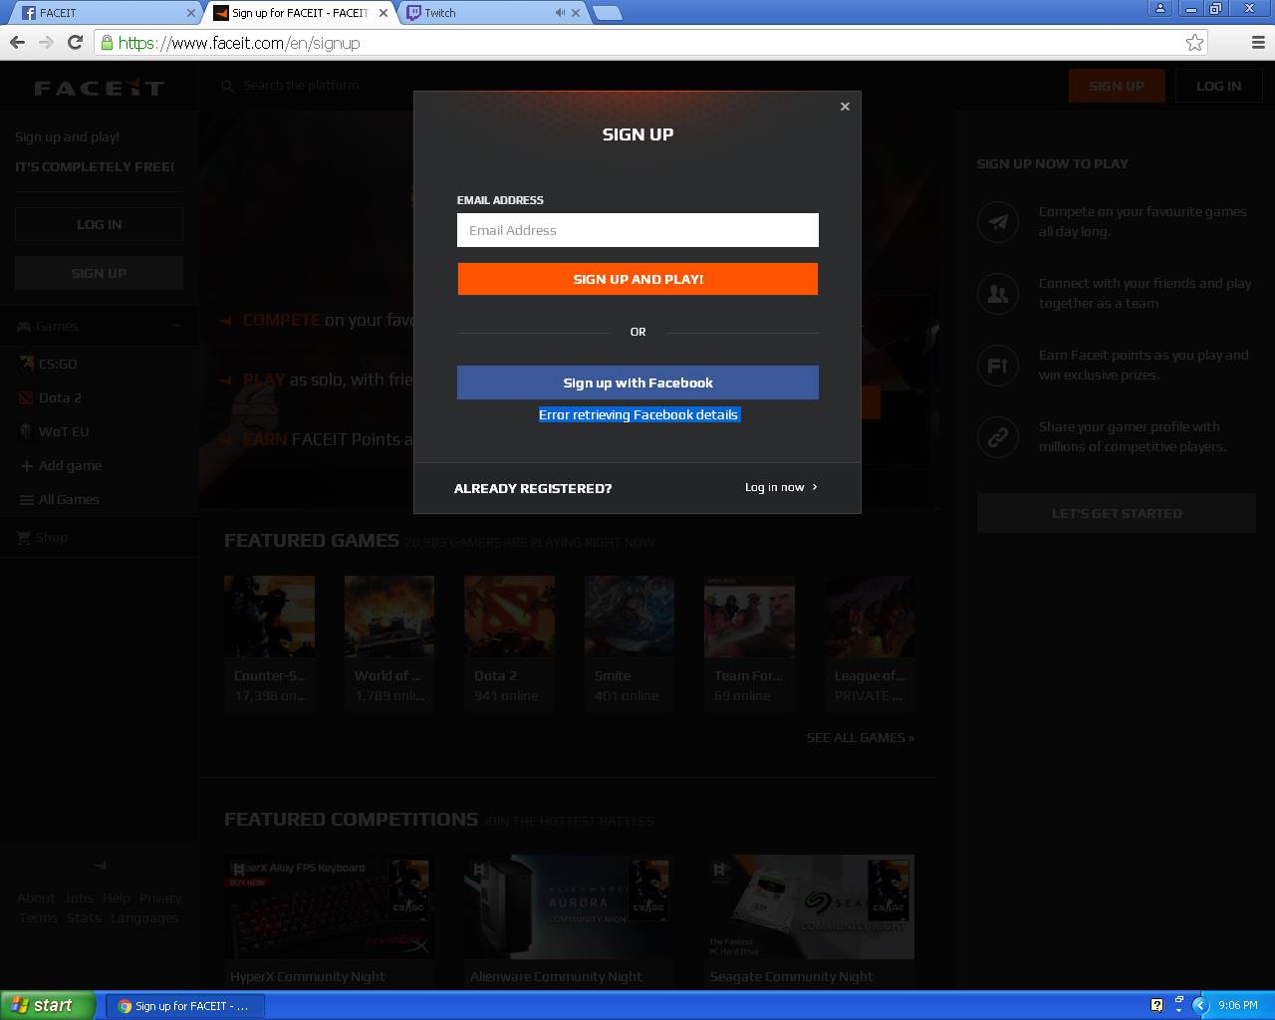Open Alienware Community Night competition
The image size is (1275, 1020).
pos(569,921)
